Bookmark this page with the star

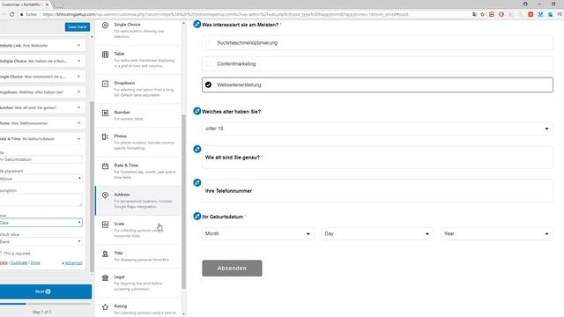(x=483, y=14)
